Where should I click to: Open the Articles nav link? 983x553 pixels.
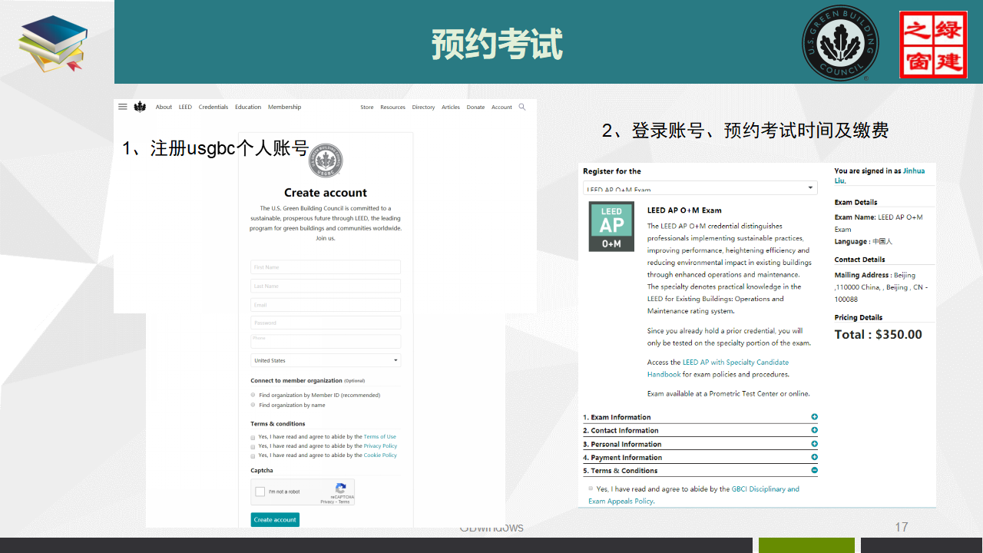point(451,108)
